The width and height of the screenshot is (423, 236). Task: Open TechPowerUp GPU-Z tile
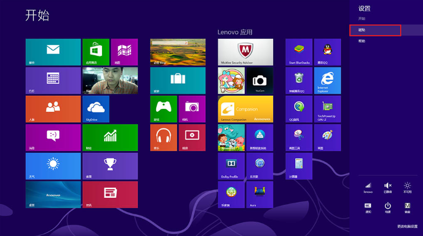coord(327,109)
